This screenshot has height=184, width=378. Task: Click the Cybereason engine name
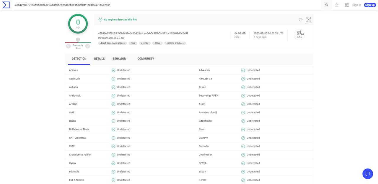pos(206,155)
